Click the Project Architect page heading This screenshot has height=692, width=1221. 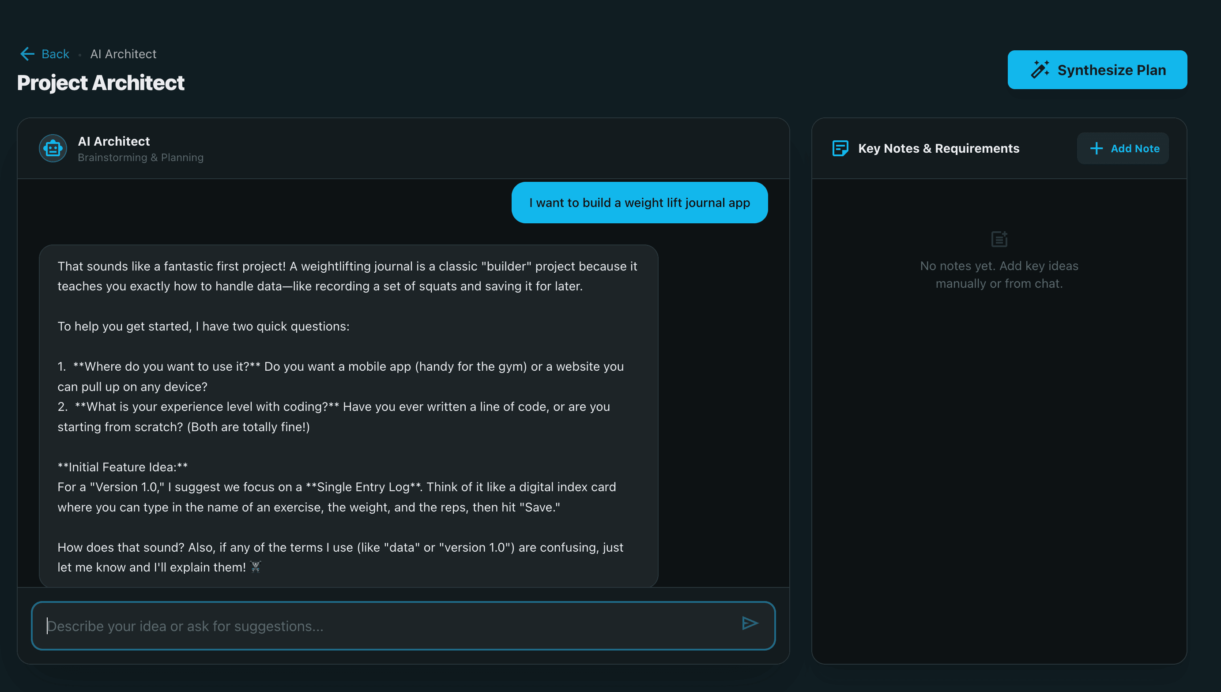click(100, 82)
